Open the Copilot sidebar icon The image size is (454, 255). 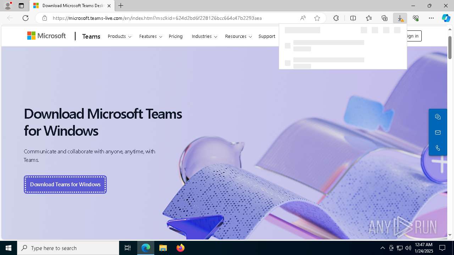(x=446, y=18)
